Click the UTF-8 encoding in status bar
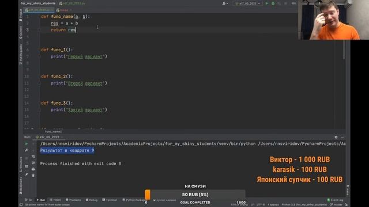Screen dimensions: 369x207 point(261,205)
